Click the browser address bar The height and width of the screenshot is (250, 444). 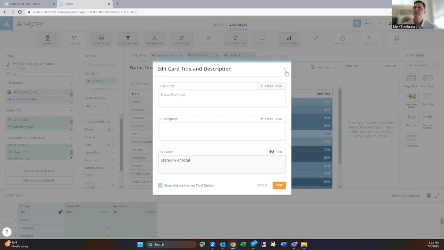point(208,12)
